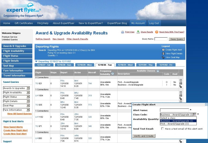Open the Create New Seat Alert link
The width and height of the screenshot is (208, 143).
pyautogui.click(x=15, y=134)
